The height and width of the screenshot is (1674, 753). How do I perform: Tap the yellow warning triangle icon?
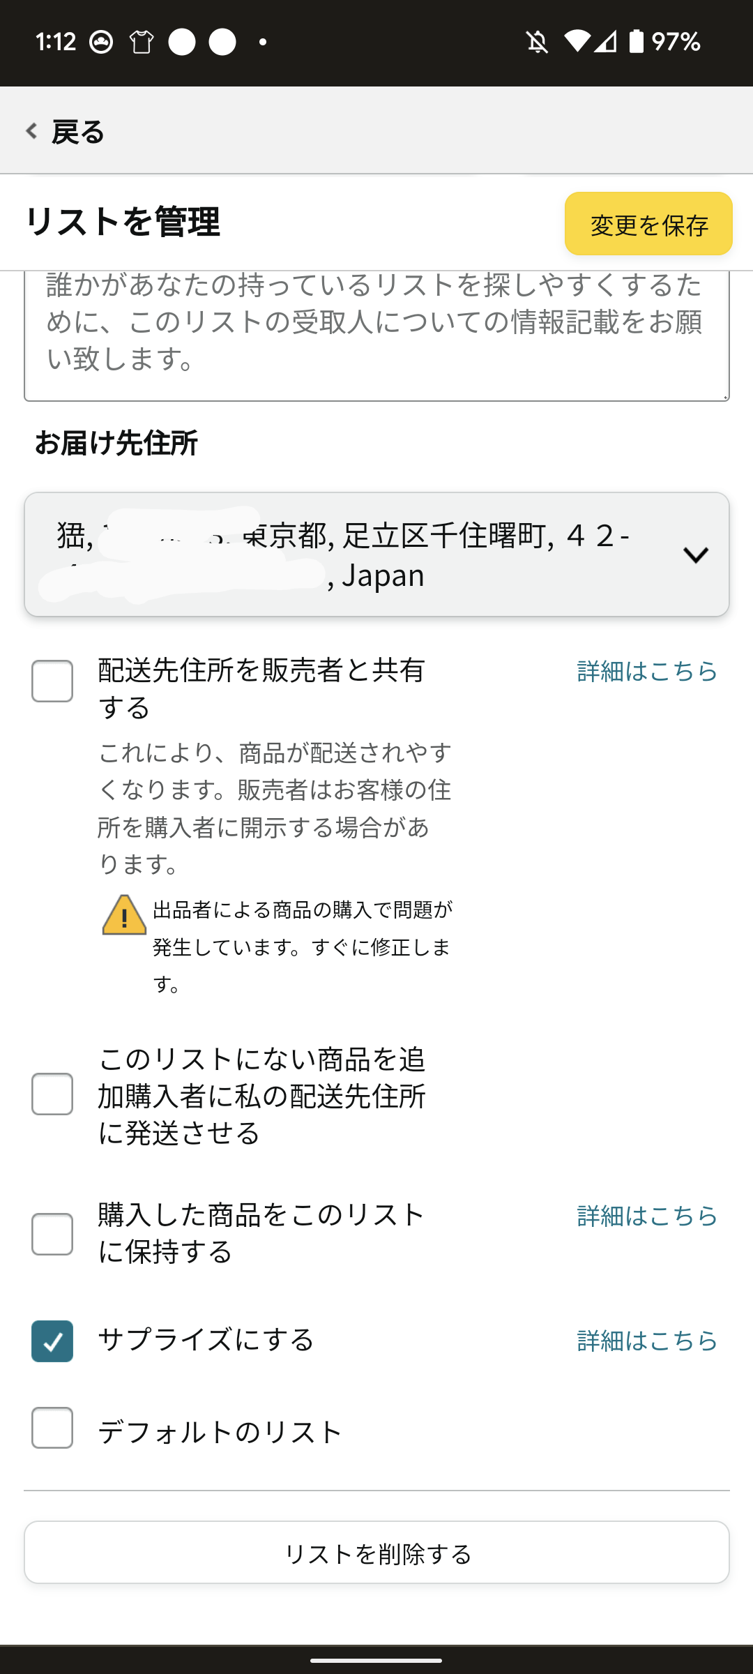tap(124, 914)
